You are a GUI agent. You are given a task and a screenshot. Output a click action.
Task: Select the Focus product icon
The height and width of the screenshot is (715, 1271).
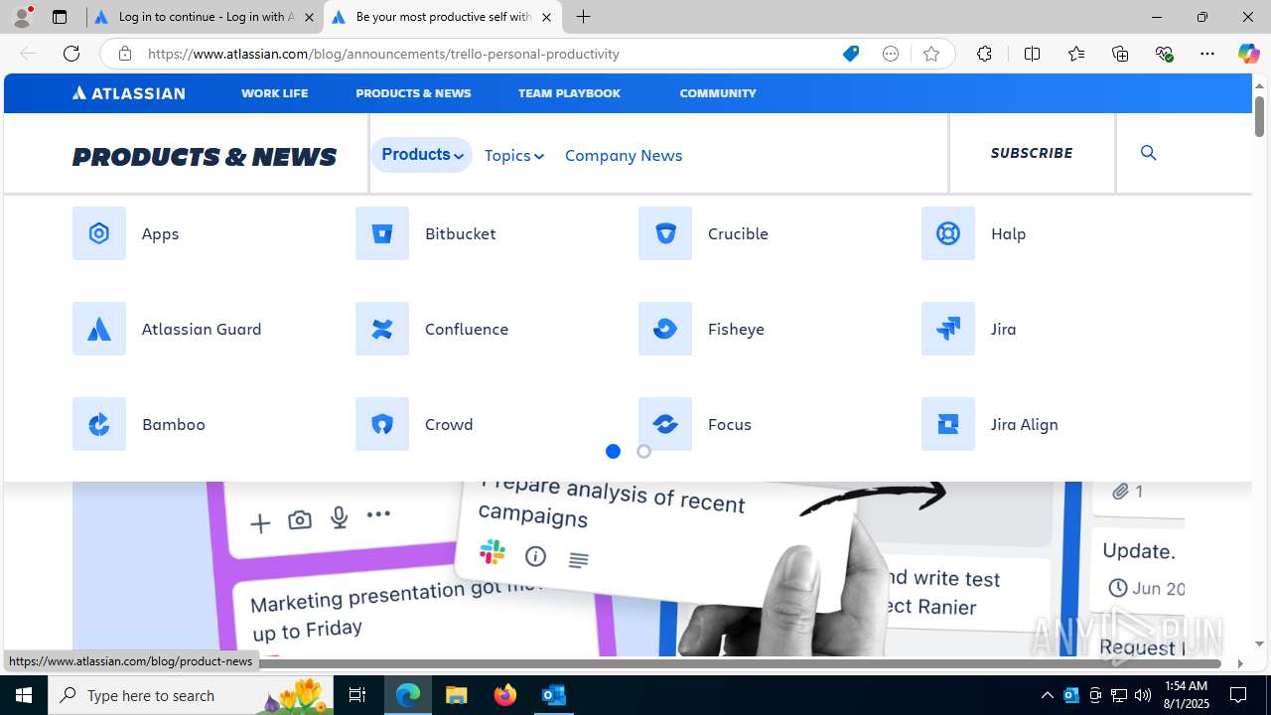(x=665, y=424)
